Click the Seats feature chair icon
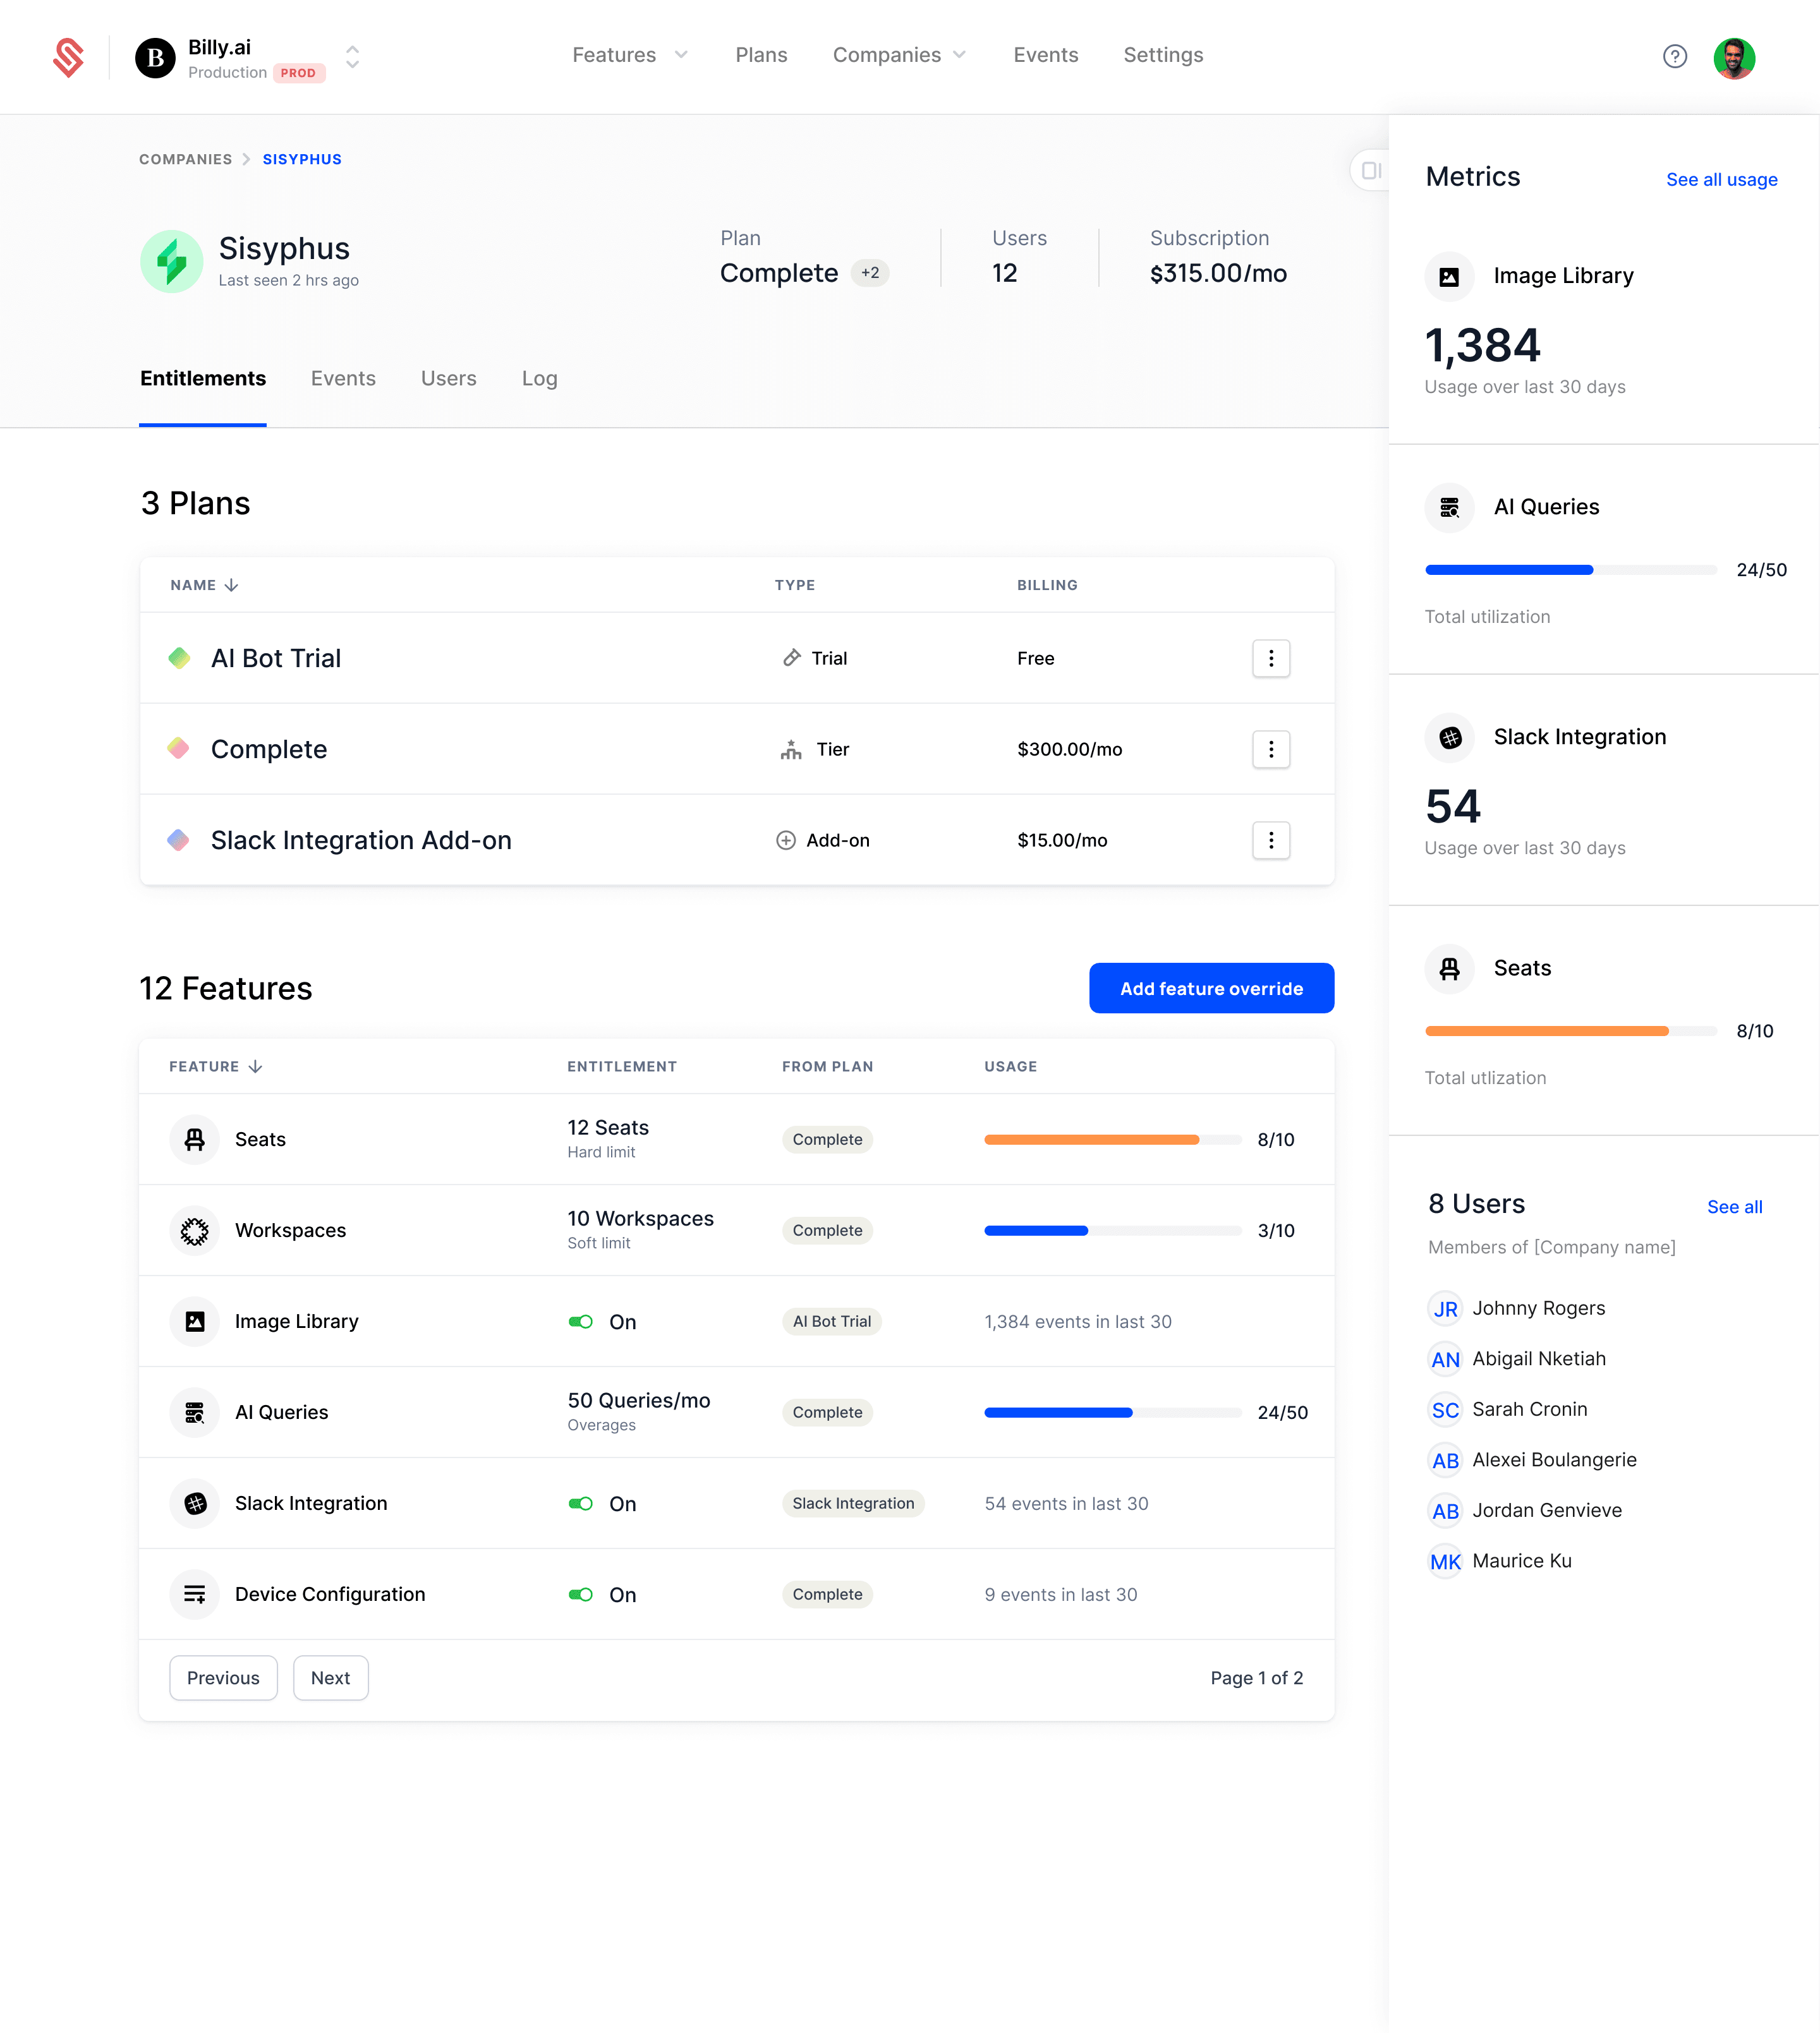 195,1138
